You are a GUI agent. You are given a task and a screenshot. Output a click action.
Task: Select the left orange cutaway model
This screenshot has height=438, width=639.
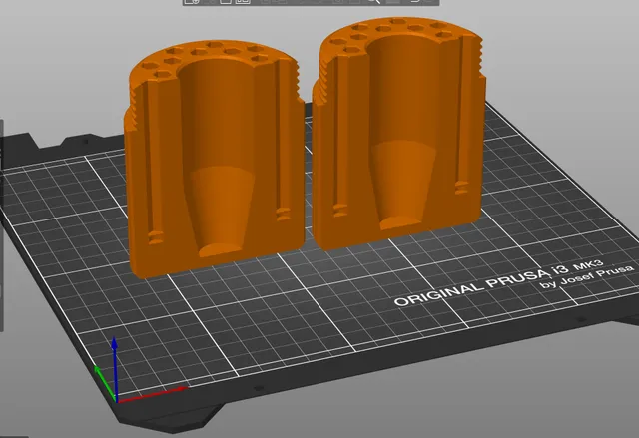(x=214, y=159)
